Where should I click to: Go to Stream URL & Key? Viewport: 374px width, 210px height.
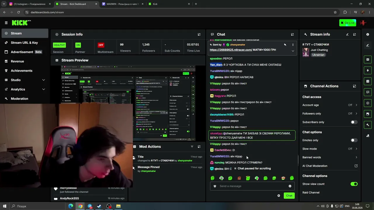tap(25, 43)
